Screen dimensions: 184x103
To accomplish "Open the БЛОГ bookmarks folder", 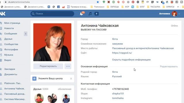I will [141, 7].
